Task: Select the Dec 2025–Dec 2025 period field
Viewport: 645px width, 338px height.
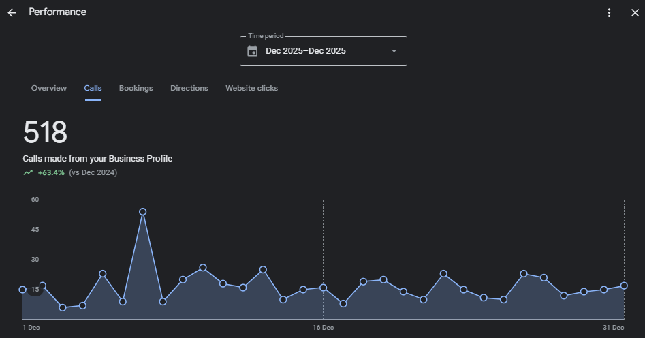Action: (x=306, y=51)
